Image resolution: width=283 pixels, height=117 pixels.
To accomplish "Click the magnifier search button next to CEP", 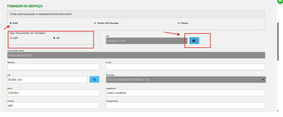I will (94, 80).
